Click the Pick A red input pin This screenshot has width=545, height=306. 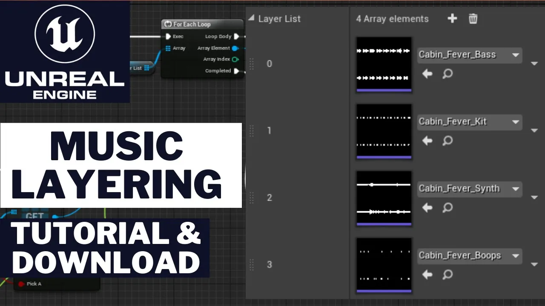point(21,283)
